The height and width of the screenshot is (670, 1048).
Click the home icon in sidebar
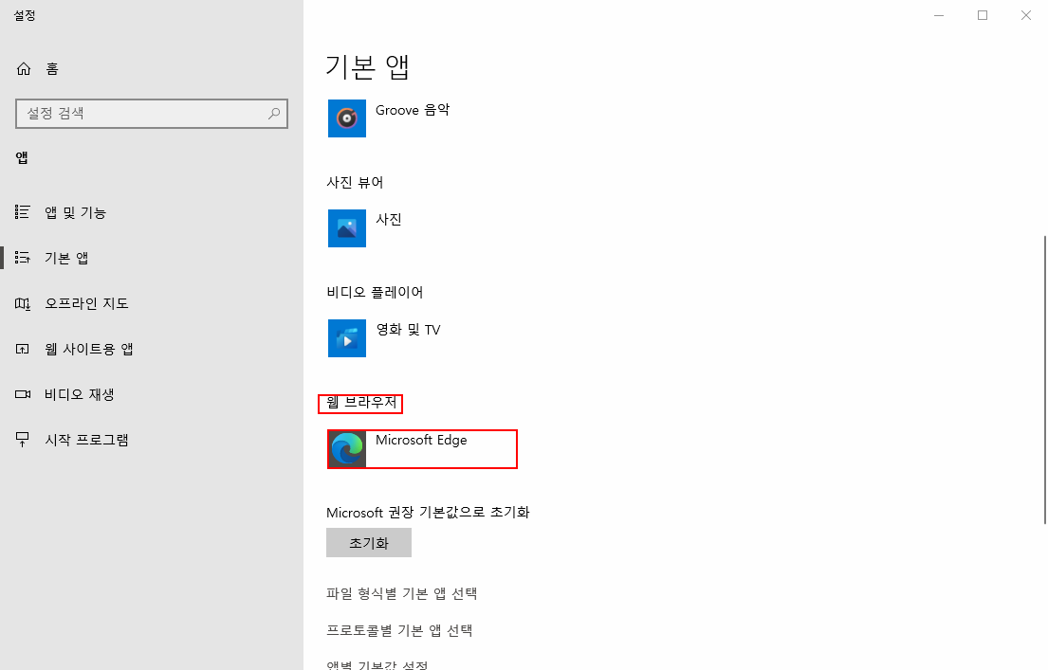pos(24,69)
